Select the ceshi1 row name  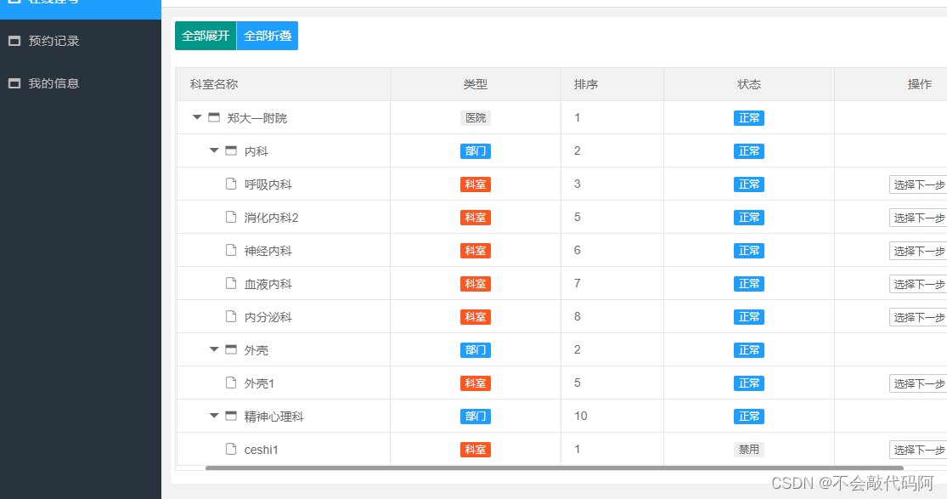tap(261, 450)
